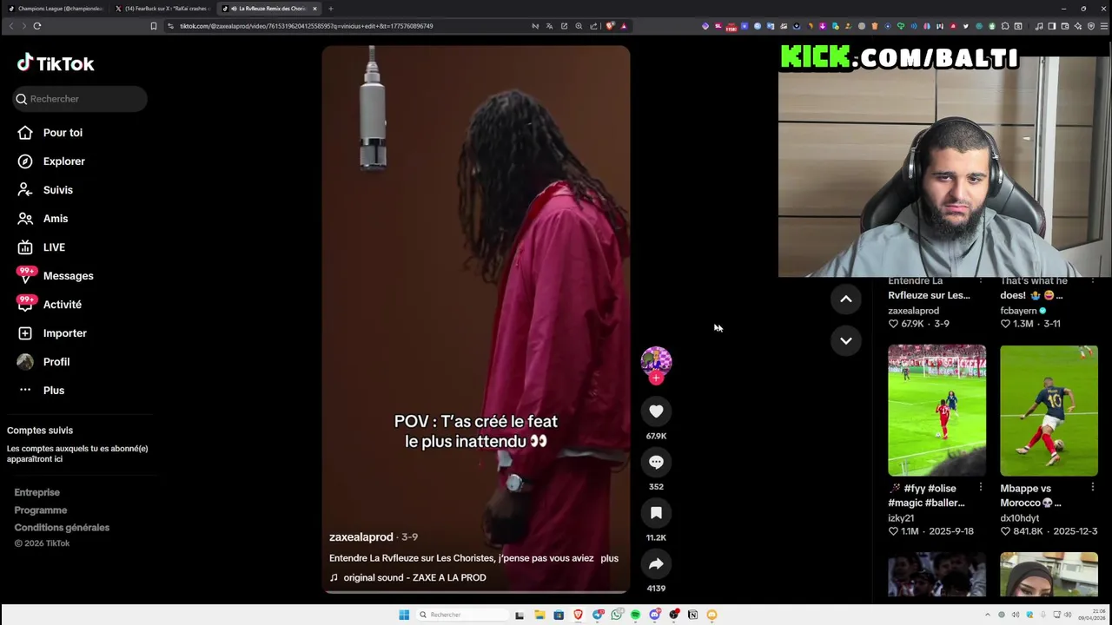Image resolution: width=1112 pixels, height=625 pixels.
Task: Open fcbayern account name in suggestions
Action: pos(1018,311)
